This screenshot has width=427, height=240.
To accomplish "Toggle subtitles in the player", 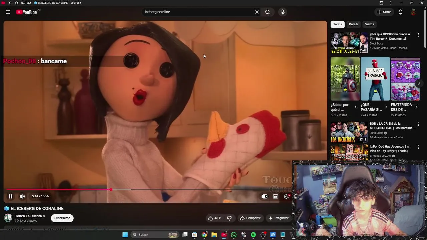I will coord(276,196).
